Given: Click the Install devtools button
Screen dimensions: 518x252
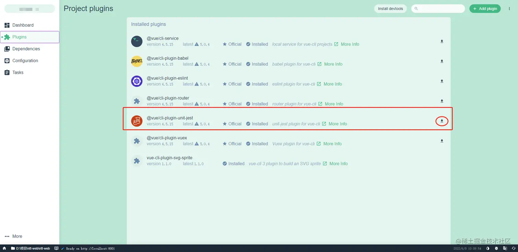Looking at the screenshot, I should point(391,9).
